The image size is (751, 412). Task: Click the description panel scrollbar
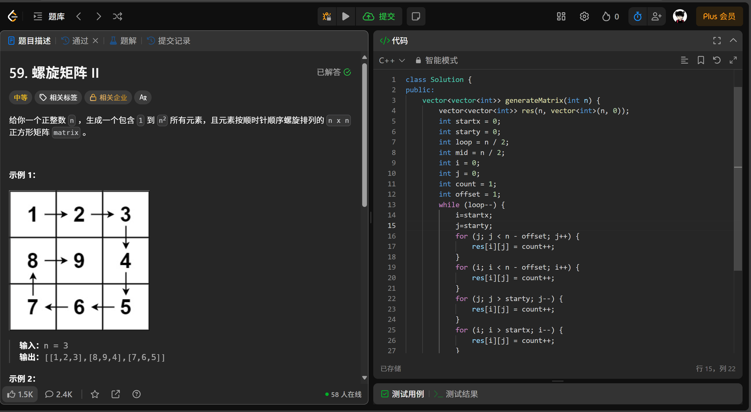click(364, 135)
